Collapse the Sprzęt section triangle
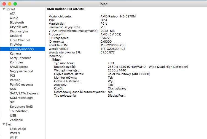This screenshot has width=207, height=139. [x=4, y=9]
